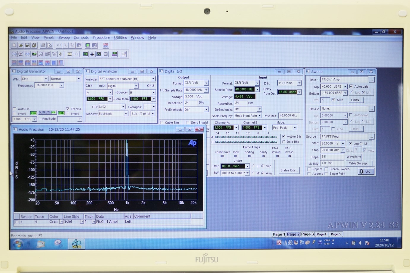Viewport: 410px width, 273px height.
Task: Toggle Autoscale checkbox for Data 1
Action: 351,86
